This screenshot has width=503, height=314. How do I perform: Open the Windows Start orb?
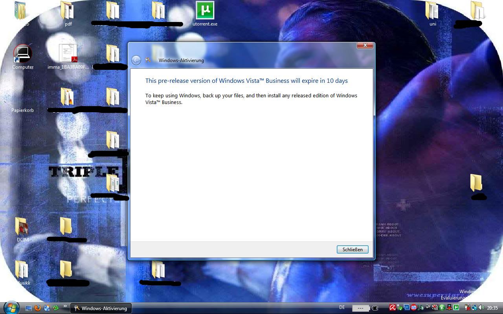(x=11, y=307)
